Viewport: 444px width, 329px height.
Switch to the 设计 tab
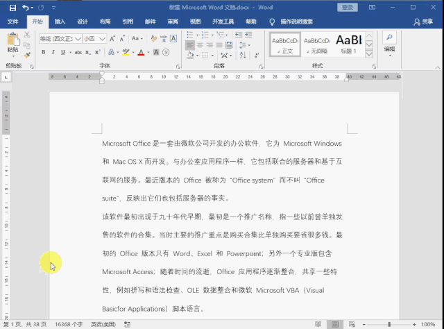point(83,22)
